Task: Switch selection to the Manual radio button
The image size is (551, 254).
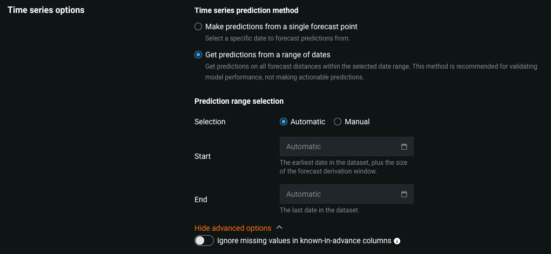Action: point(338,122)
